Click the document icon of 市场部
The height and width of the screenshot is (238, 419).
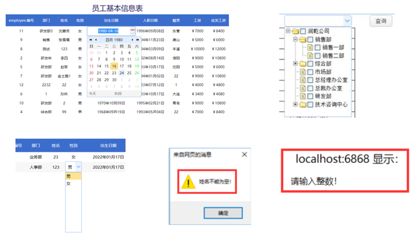[x=303, y=72]
